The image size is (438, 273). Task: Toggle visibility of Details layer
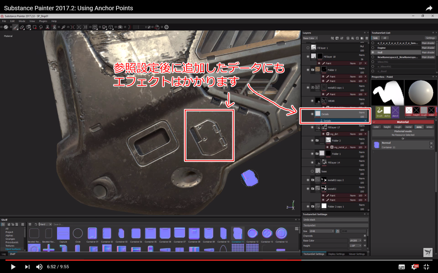point(312,114)
